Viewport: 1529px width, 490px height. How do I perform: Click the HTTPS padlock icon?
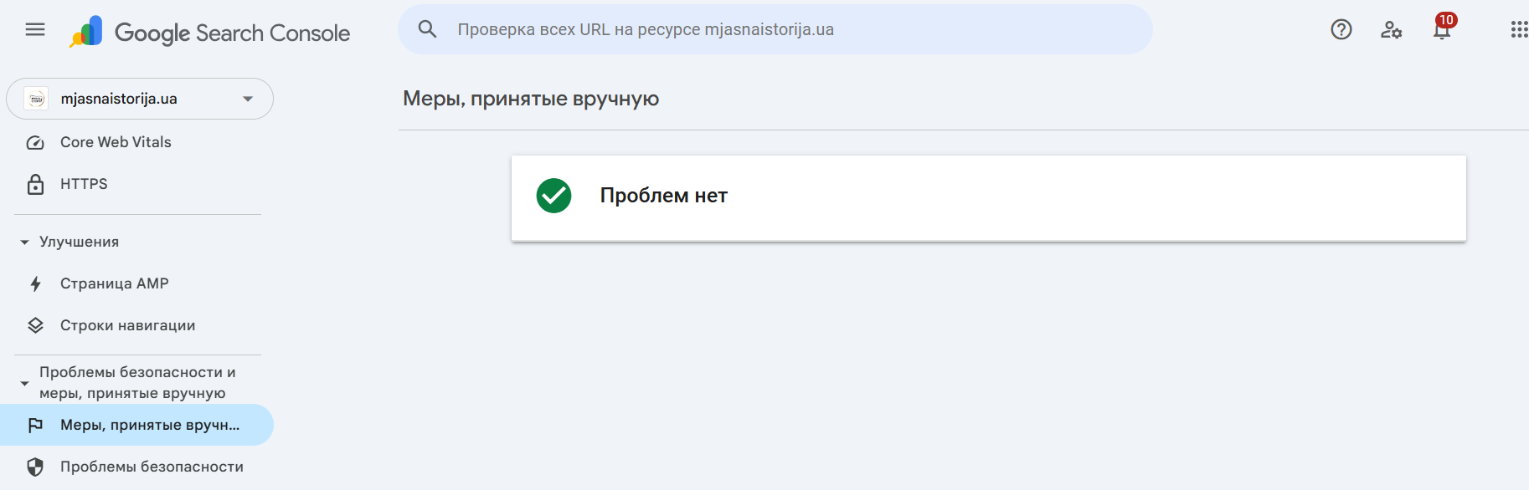point(35,184)
